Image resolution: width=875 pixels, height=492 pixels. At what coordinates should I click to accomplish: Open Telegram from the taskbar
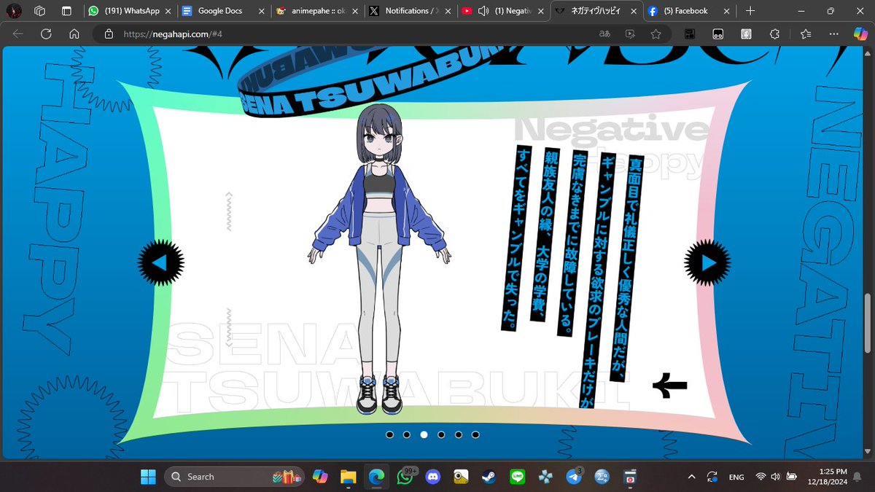point(575,477)
